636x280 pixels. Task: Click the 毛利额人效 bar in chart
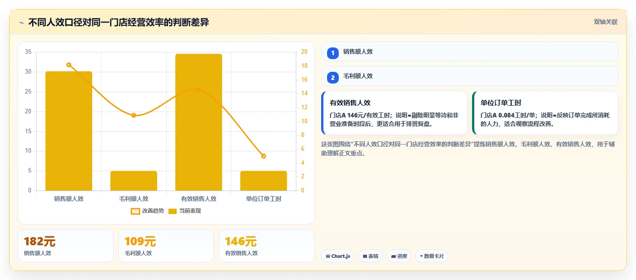(134, 181)
